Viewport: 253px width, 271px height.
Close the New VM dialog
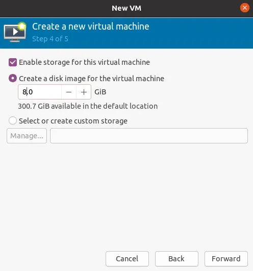[244, 8]
